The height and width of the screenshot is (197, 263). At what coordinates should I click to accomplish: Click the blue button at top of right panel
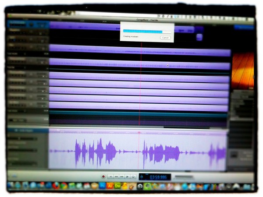point(244,27)
